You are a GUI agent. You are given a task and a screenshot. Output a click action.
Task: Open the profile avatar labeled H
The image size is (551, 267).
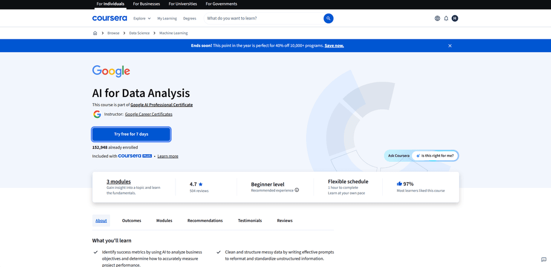(x=455, y=18)
